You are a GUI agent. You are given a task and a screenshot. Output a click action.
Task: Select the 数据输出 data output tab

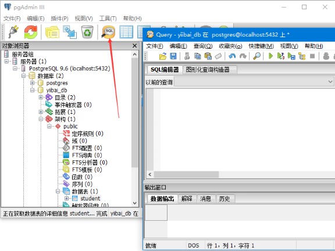pos(162,199)
